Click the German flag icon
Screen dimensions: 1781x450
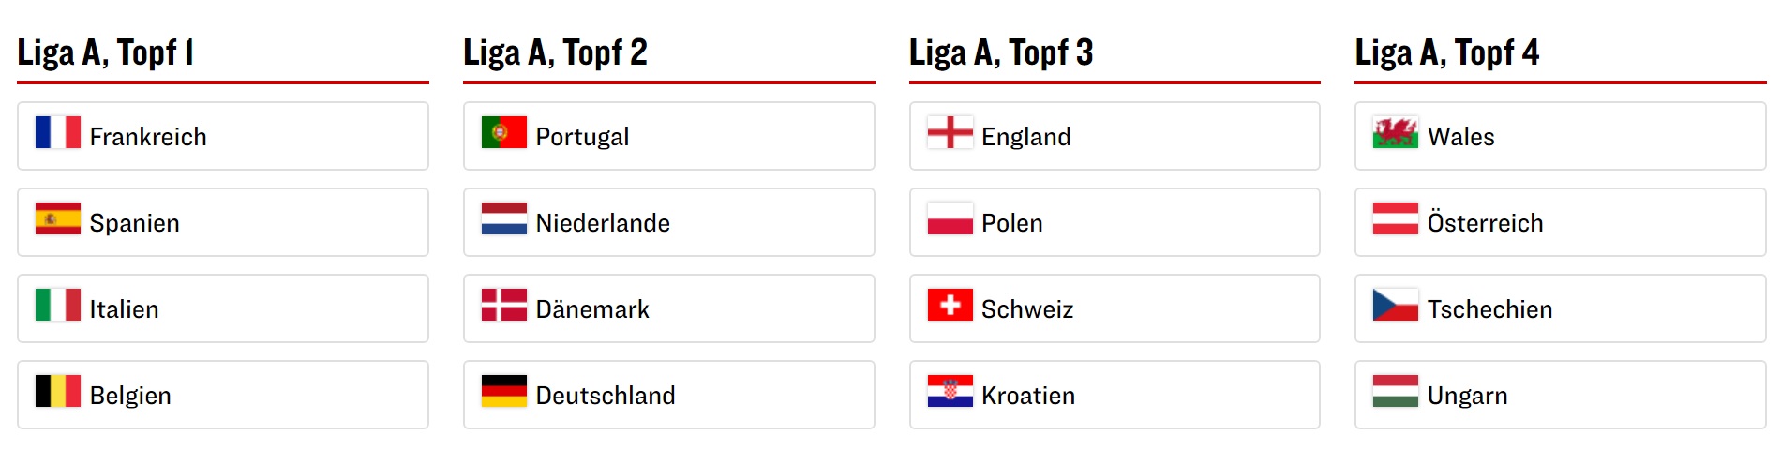point(503,391)
